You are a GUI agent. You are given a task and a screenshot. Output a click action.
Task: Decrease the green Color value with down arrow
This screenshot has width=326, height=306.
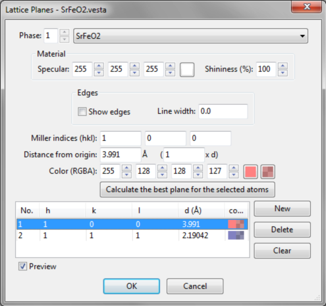[x=162, y=175]
